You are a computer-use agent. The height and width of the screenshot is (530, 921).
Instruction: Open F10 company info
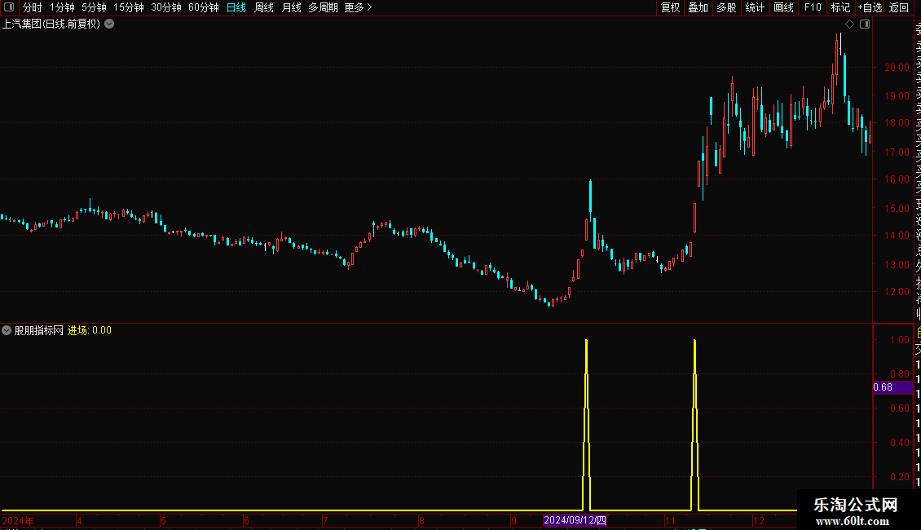click(x=813, y=7)
